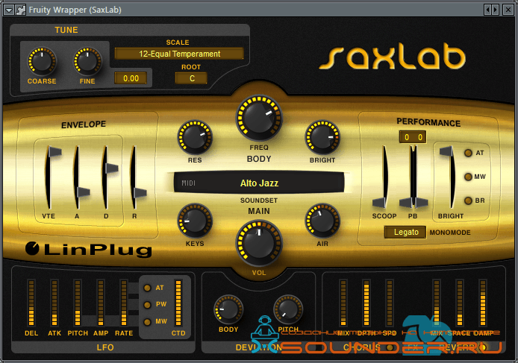
Task: Click the MIDI label in the soundset display
Action: click(188, 183)
